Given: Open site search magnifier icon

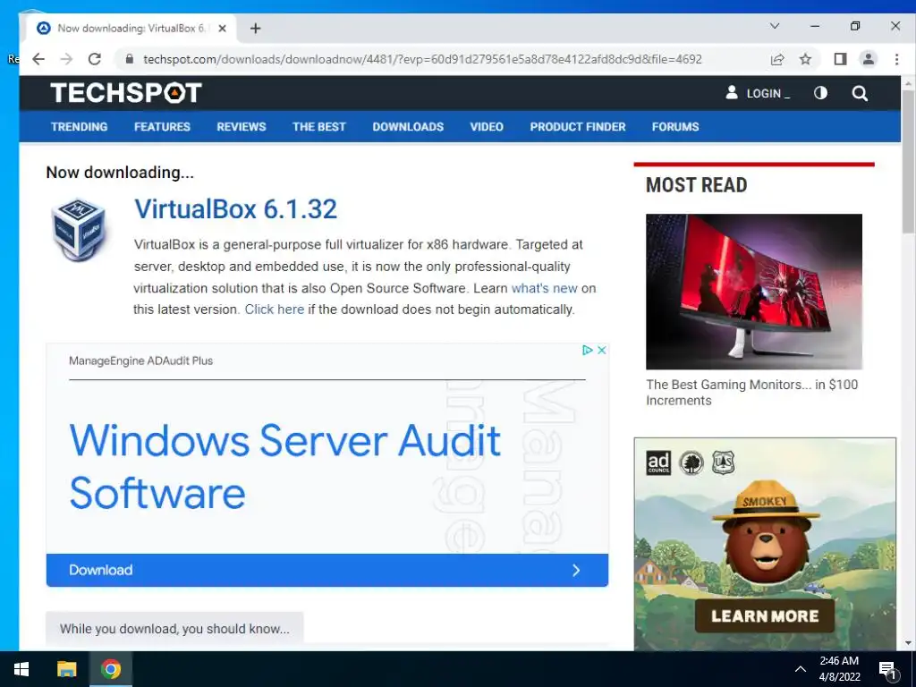Looking at the screenshot, I should (860, 93).
